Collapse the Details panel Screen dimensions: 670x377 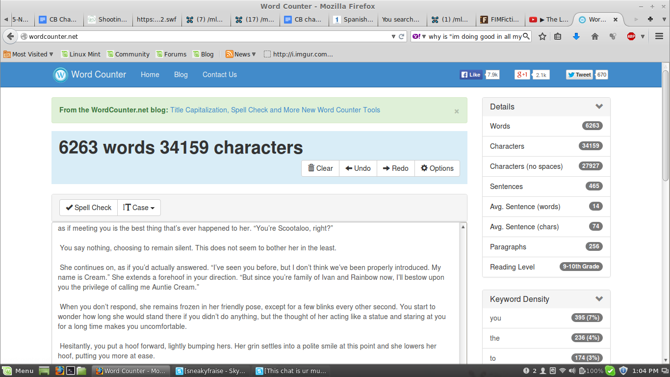click(x=599, y=107)
